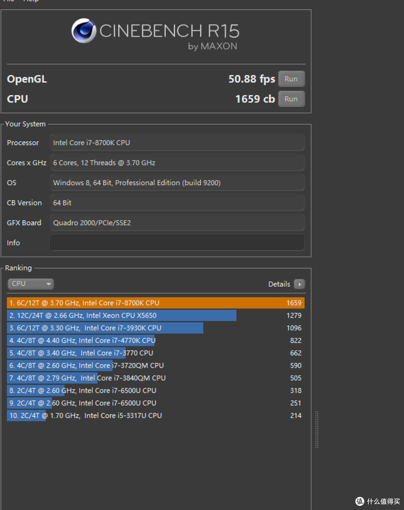404x510 pixels.
Task: Open the CPU ranking dropdown
Action: (31, 284)
